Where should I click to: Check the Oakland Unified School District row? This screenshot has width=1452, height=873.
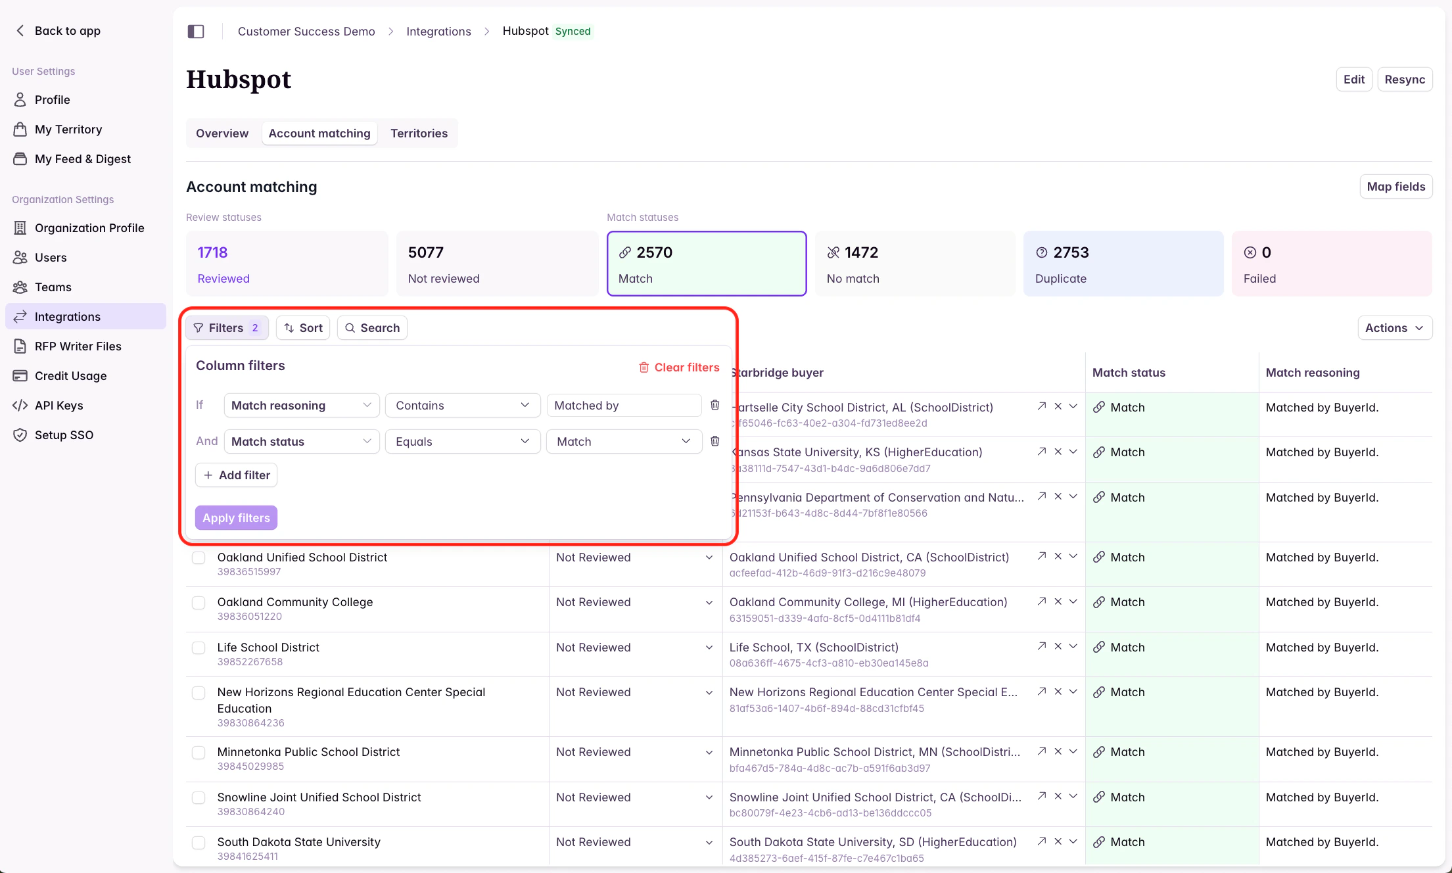click(x=199, y=558)
